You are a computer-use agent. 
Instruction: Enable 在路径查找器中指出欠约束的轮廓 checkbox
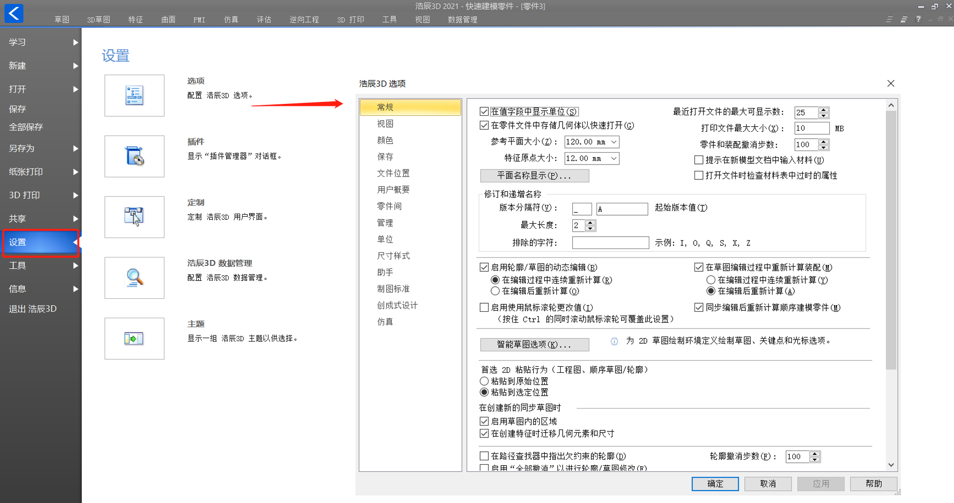(484, 456)
